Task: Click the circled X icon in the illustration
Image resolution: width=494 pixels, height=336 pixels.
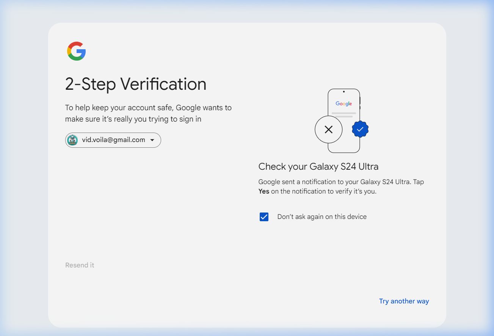Action: tap(328, 130)
